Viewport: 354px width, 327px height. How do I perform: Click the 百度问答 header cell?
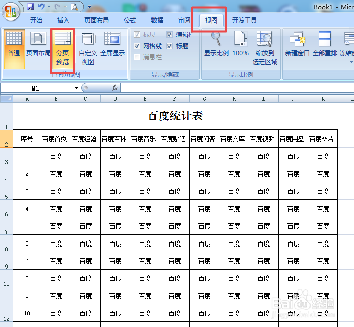[204, 138]
